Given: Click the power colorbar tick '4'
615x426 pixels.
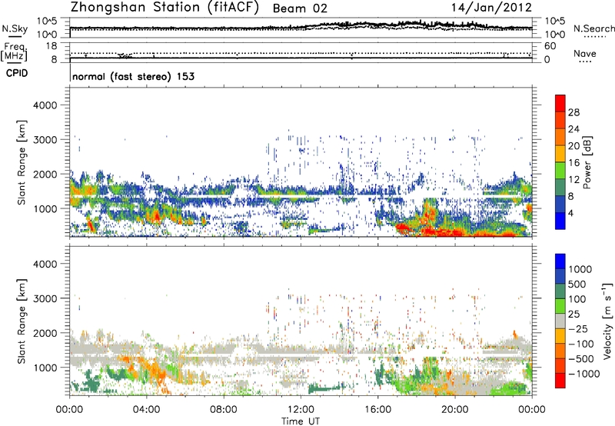Looking at the screenshot, I should click(570, 213).
